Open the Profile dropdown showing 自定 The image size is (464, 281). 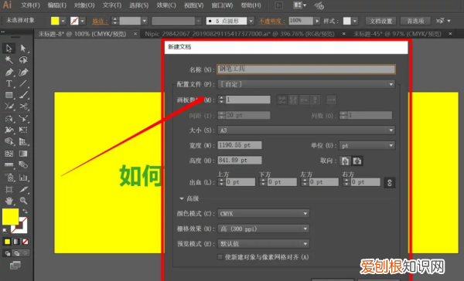[x=306, y=84]
